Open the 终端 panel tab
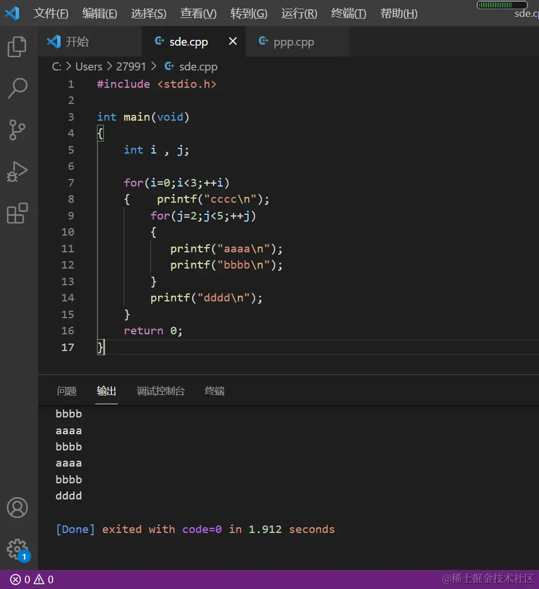This screenshot has width=539, height=589. point(215,391)
